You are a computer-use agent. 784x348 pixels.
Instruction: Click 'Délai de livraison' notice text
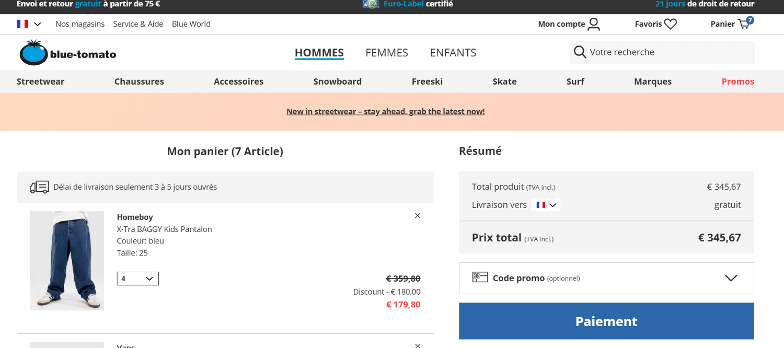coord(135,187)
